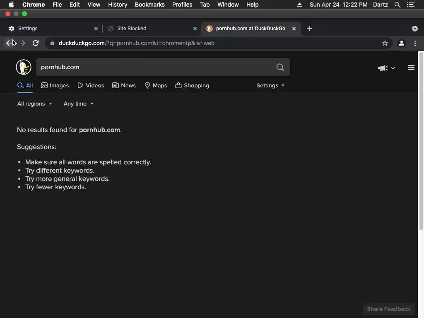
Task: Open the hamburger menu on DuckDuckGo page
Action: click(x=411, y=67)
